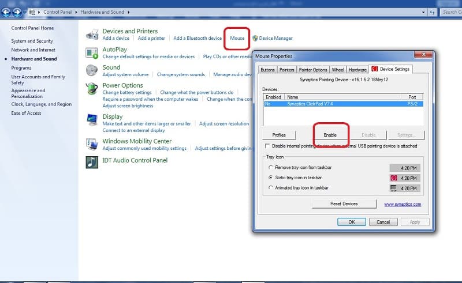Open the Windows Mobility Center icon

tap(92, 144)
